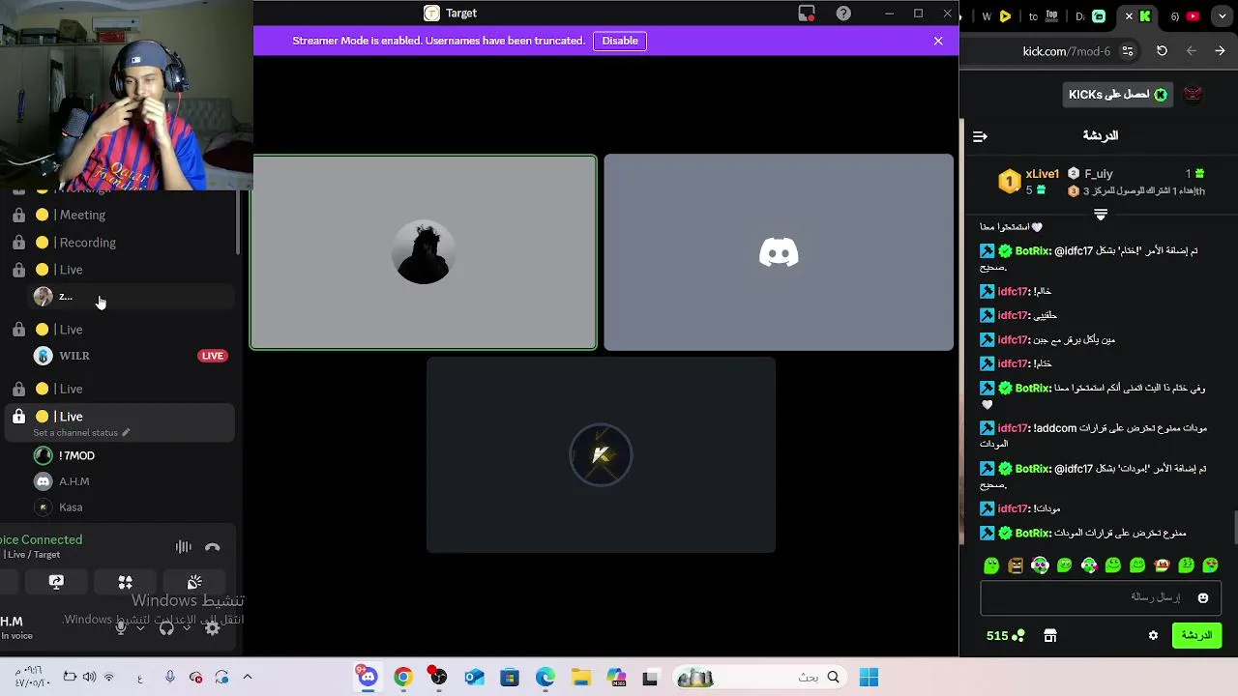Send chat with green chat button
This screenshot has width=1238, height=696.
click(1196, 635)
